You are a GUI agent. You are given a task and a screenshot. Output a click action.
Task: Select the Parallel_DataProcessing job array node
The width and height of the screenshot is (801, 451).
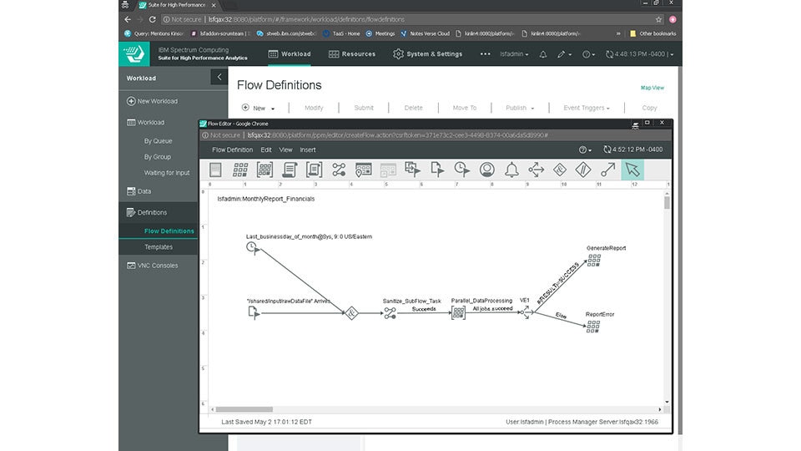tap(459, 313)
